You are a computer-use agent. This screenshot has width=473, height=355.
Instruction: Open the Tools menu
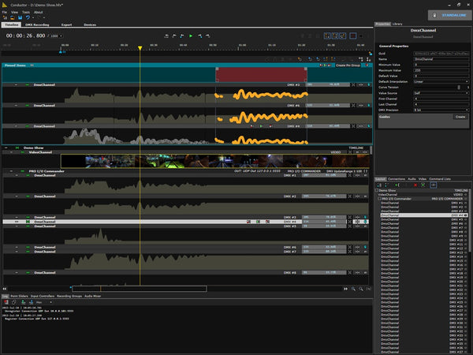pos(26,12)
